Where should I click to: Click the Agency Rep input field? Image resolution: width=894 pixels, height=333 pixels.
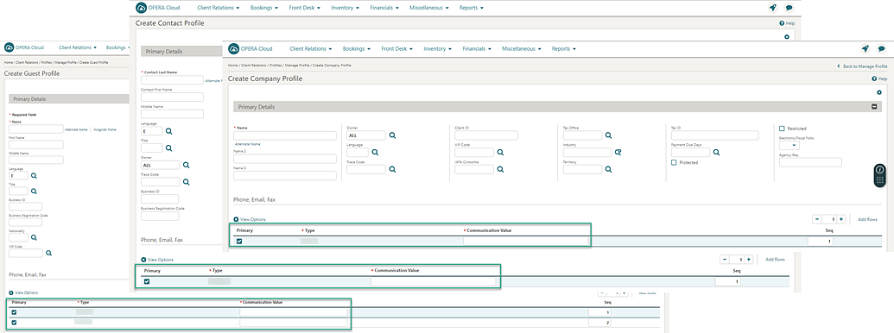pyautogui.click(x=809, y=163)
